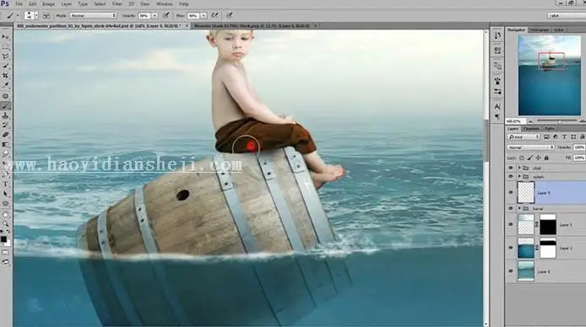Viewport: 586px width, 327px height.
Task: Hide the child group layer
Action: pyautogui.click(x=511, y=169)
